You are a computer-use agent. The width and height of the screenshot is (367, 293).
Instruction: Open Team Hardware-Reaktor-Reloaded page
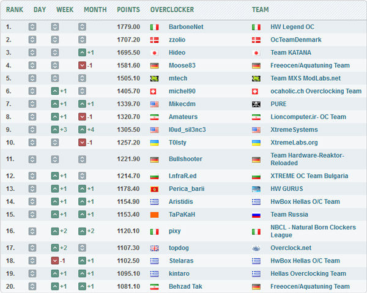[x=308, y=159]
